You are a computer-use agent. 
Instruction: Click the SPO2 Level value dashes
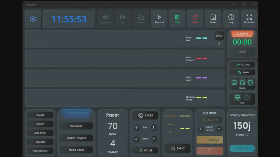tap(202, 78)
